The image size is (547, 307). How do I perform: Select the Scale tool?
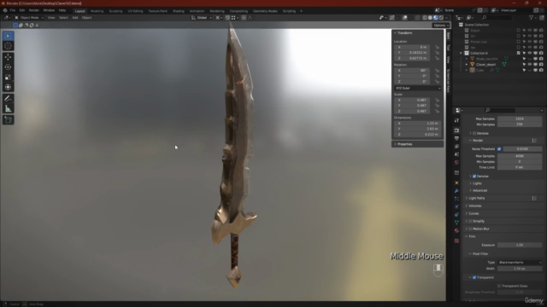tap(8, 78)
